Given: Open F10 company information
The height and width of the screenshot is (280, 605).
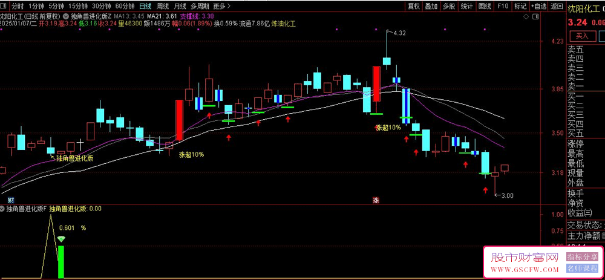Looking at the screenshot, I should [503, 6].
